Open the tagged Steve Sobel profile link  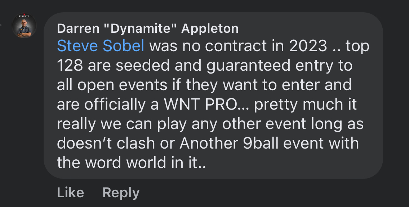pos(101,46)
